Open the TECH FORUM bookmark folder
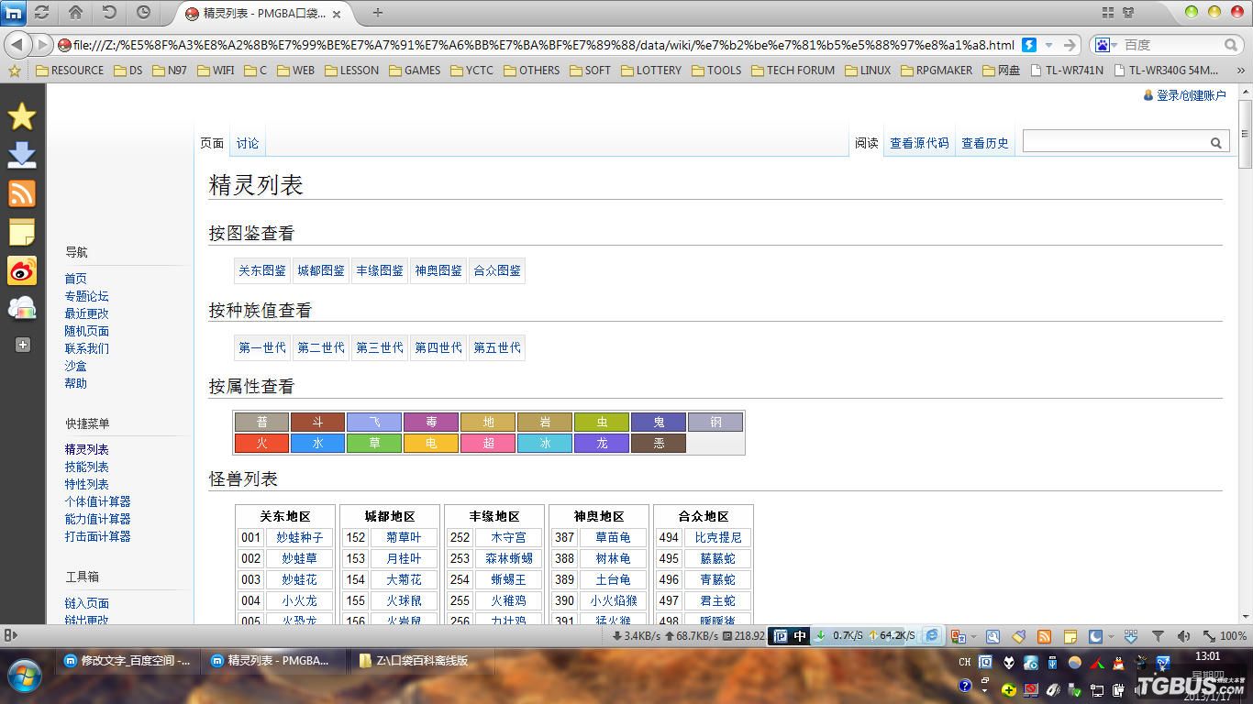1253x704 pixels. 793,70
